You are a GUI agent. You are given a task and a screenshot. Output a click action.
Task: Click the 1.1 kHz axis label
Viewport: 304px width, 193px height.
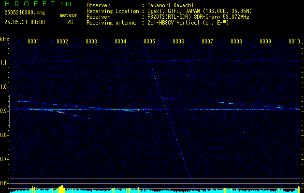click(3, 63)
